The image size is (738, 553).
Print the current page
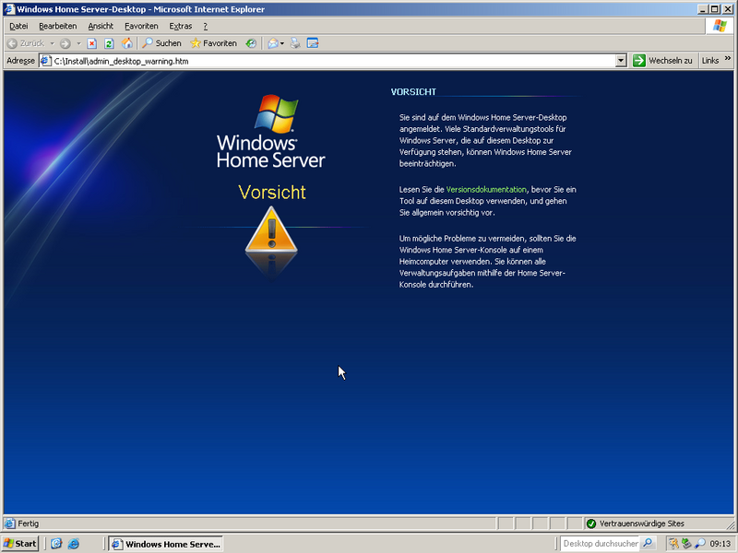tap(295, 43)
